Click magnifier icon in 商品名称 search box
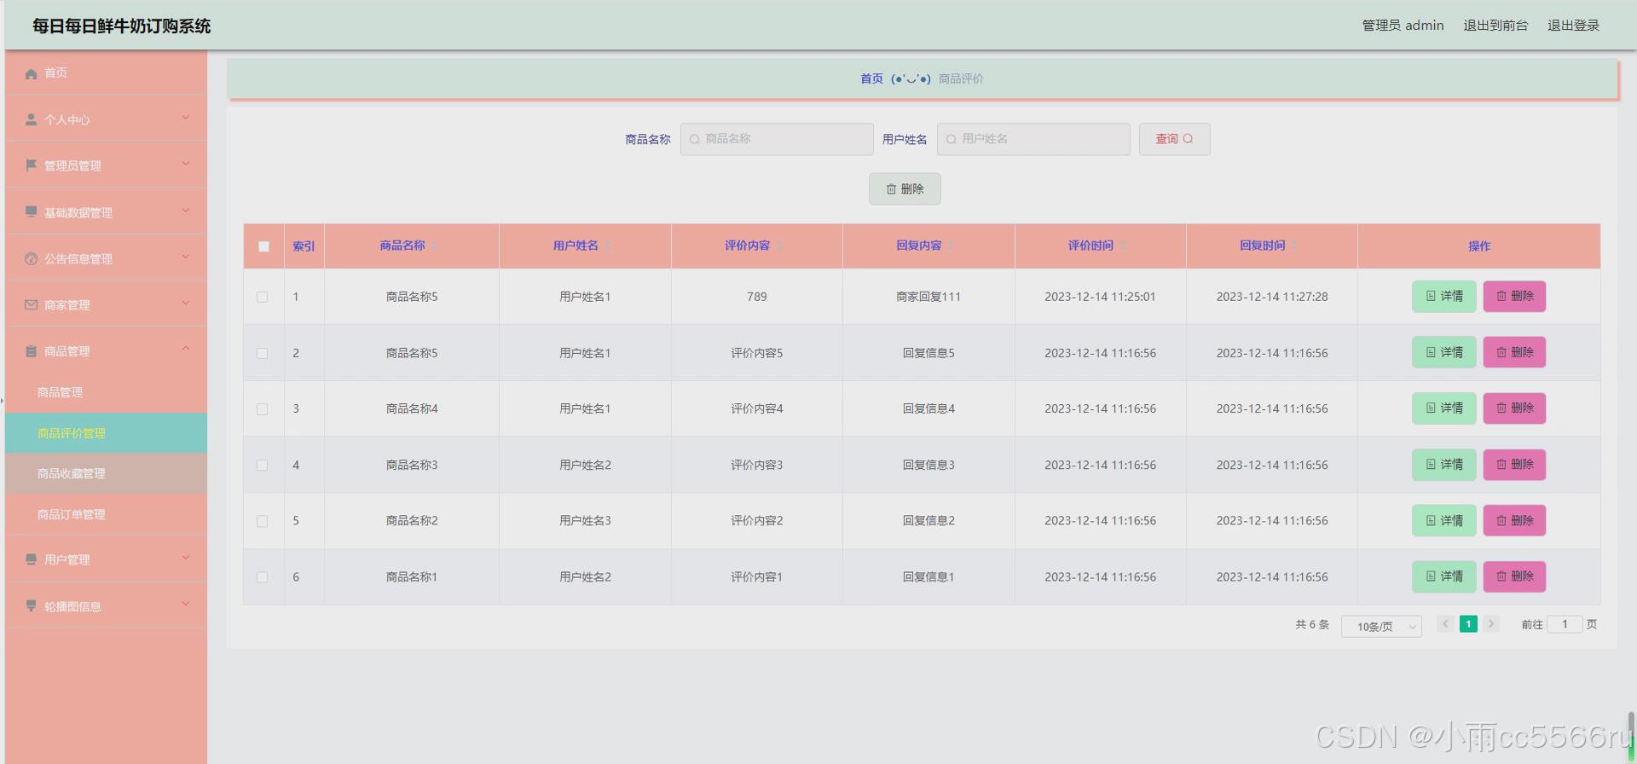Image resolution: width=1637 pixels, height=764 pixels. (695, 139)
